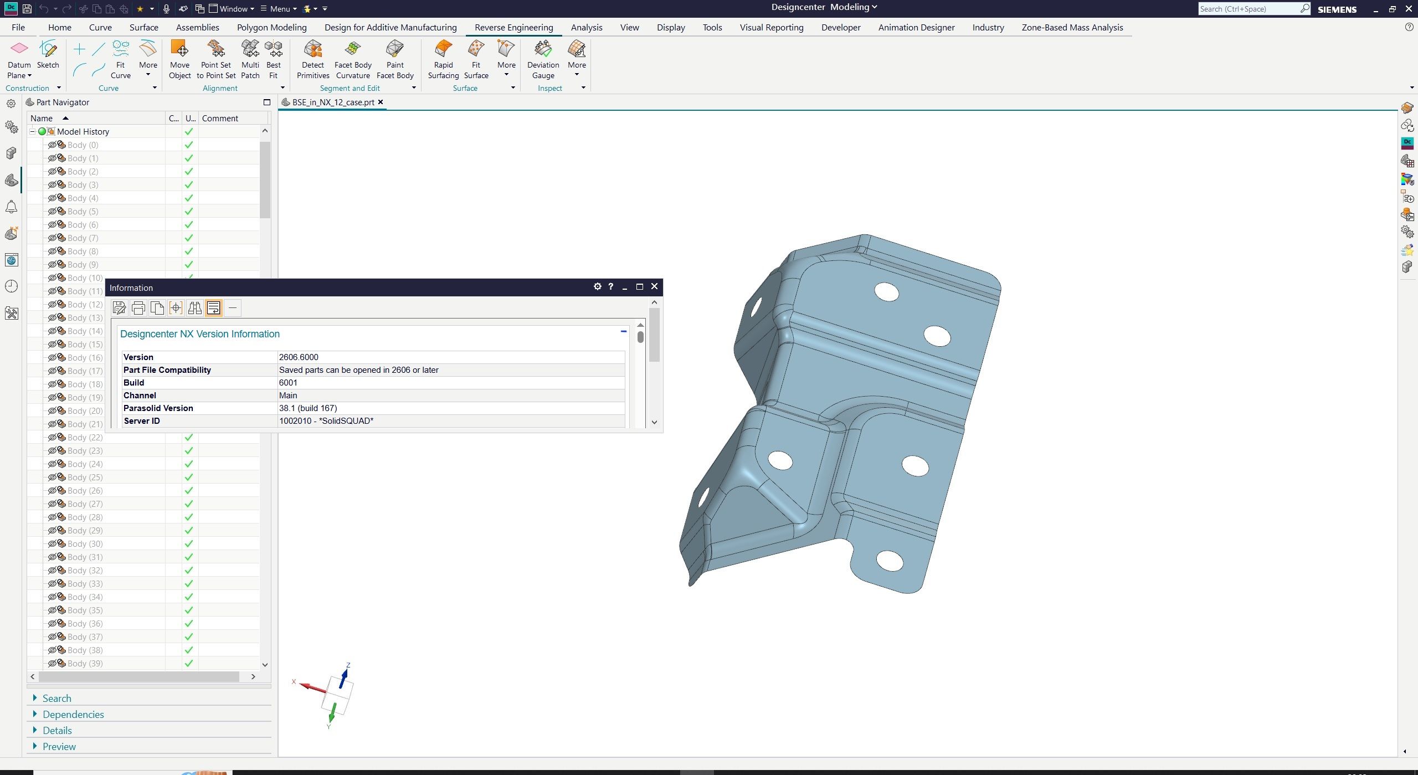Toggle visibility of Body (28)
Viewport: 1418px width, 775px height.
(x=53, y=517)
